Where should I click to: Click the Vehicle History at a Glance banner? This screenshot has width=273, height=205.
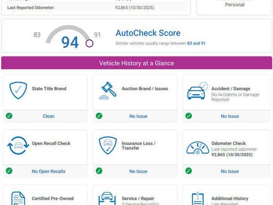tap(136, 63)
